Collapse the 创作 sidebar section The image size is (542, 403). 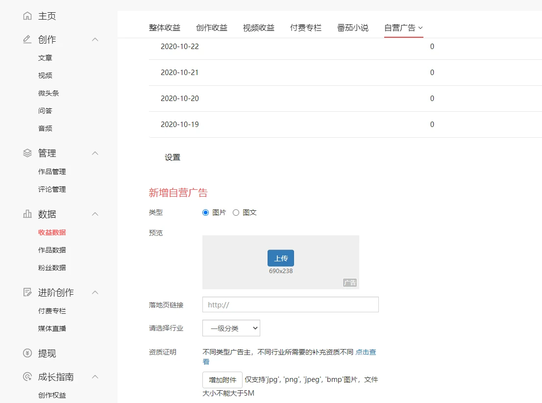point(95,39)
